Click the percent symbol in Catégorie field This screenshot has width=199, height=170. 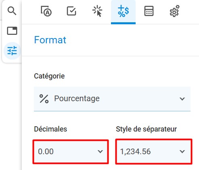click(44, 99)
